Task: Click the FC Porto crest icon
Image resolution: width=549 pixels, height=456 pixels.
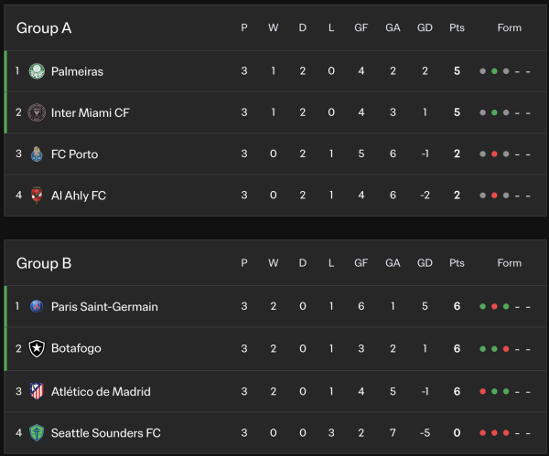Action: pos(37,154)
